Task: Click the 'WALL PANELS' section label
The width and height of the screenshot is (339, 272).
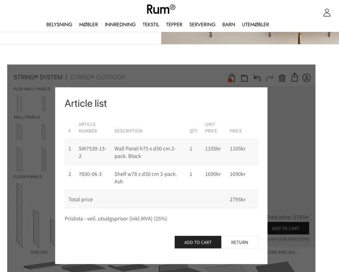Action: [26, 117]
